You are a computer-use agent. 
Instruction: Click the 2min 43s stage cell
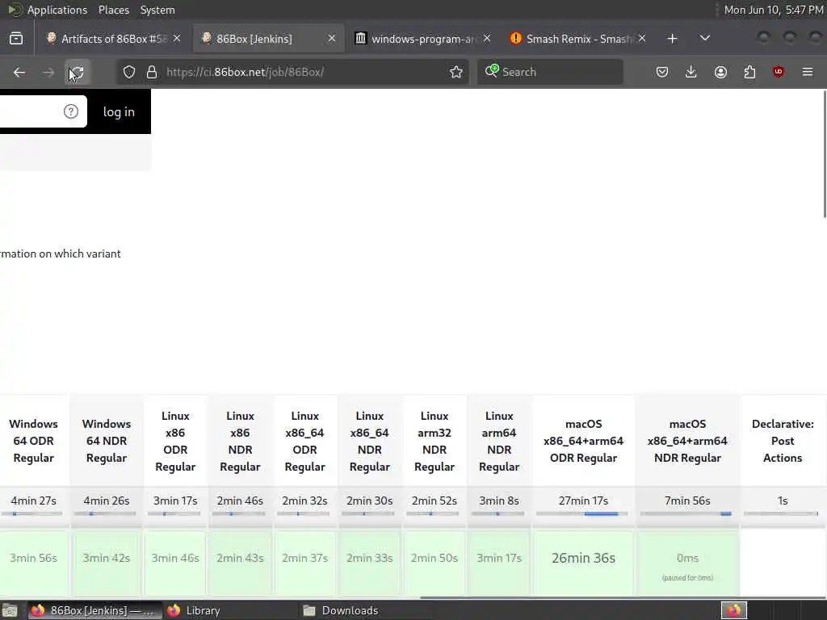[240, 563]
